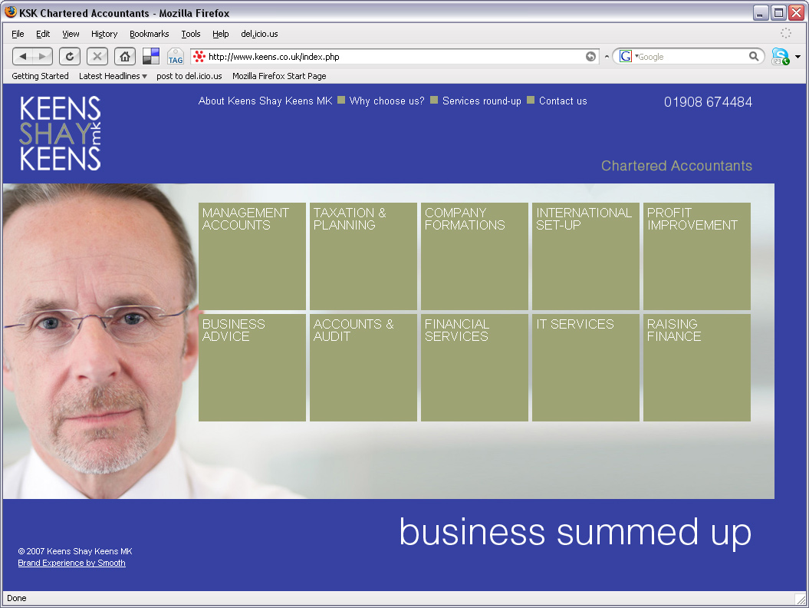Click the Done status bar text
Viewport: 809px width, 608px height.
(x=17, y=598)
